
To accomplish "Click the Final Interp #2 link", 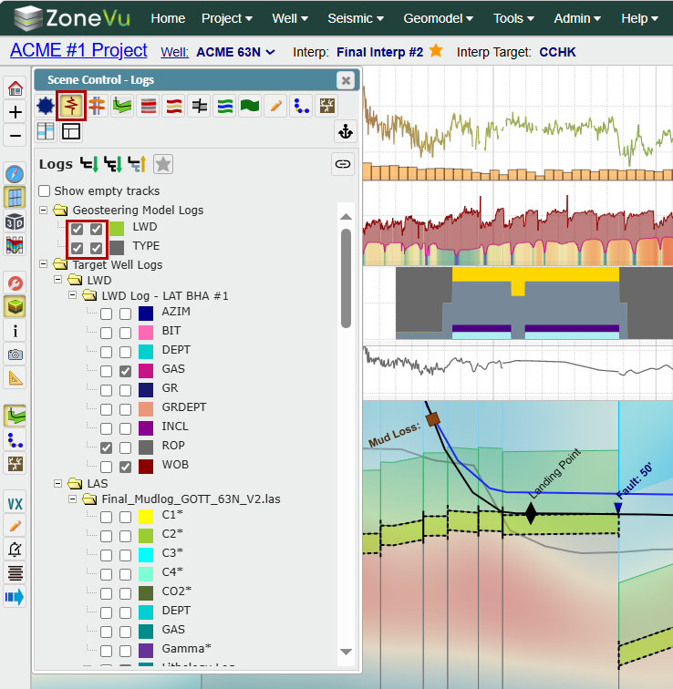I will [379, 52].
